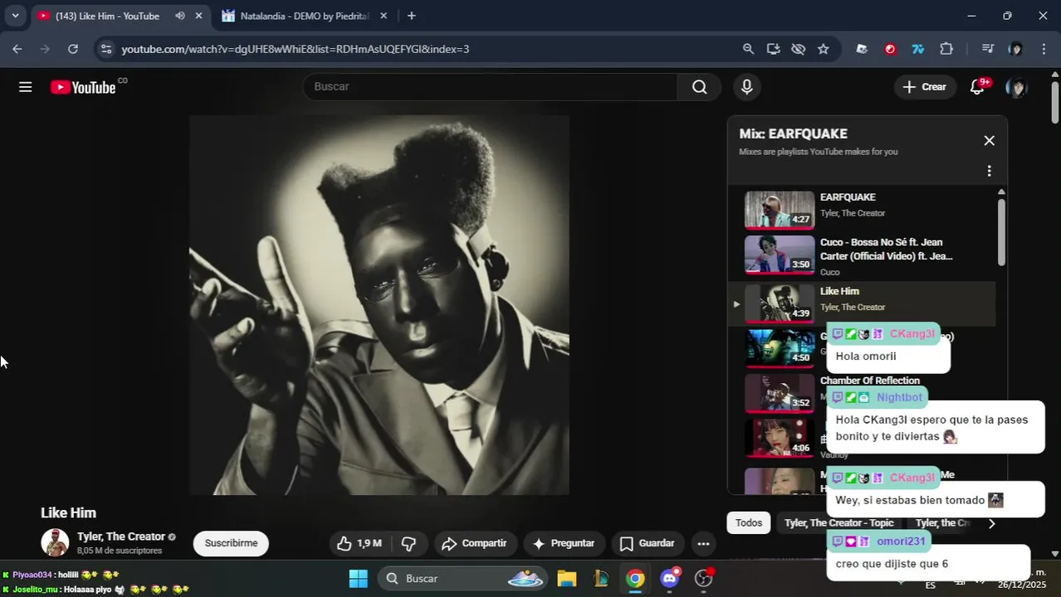Open Discord from the taskbar

click(x=670, y=579)
